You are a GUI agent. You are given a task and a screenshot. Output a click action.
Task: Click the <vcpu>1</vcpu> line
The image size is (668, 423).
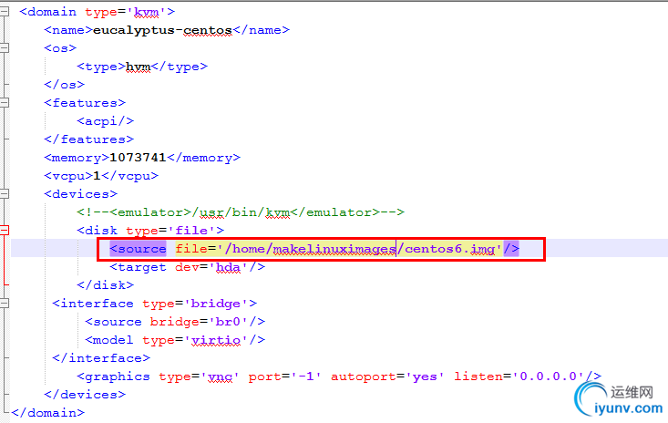tap(101, 176)
